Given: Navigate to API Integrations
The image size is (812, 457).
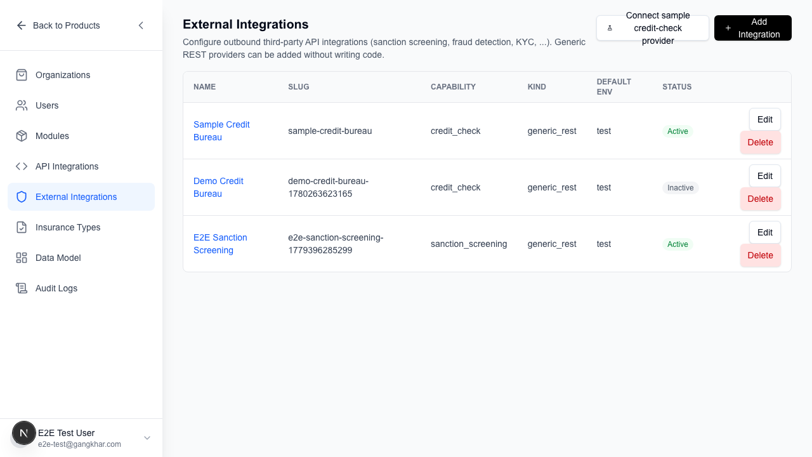Looking at the screenshot, I should 81,166.
